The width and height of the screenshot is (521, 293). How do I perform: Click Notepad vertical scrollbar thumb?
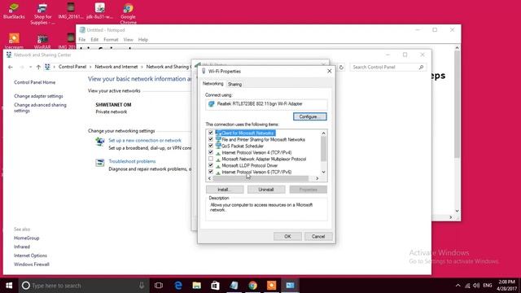458,105
